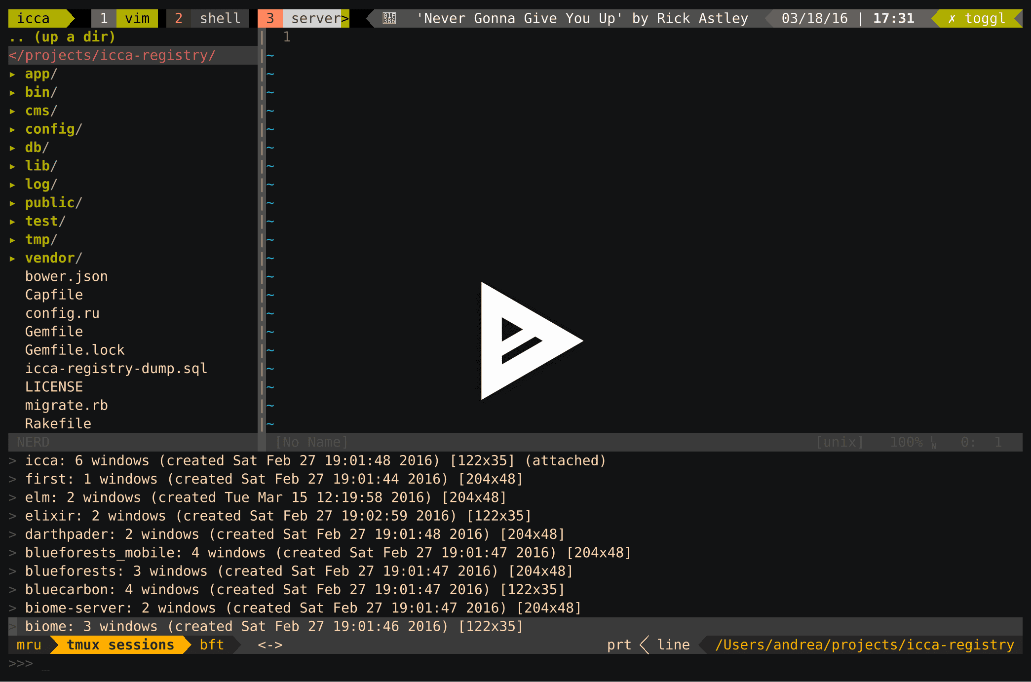Select the blueforests session with 3 windows

tap(299, 571)
